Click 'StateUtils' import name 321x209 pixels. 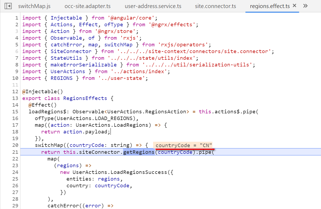[x=66, y=58]
